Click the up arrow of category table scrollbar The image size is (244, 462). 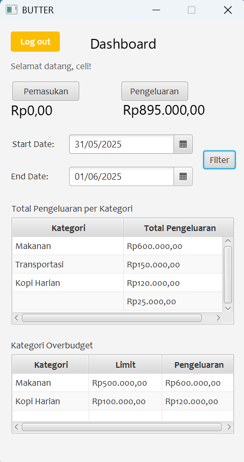(x=228, y=241)
